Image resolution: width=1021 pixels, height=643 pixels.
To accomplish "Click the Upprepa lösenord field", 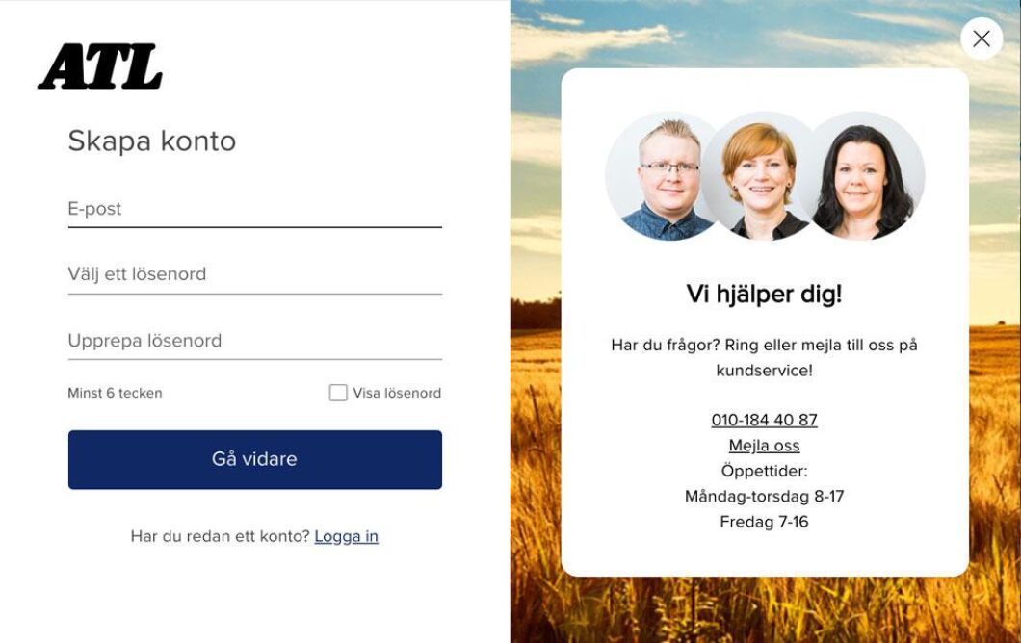I will [254, 341].
